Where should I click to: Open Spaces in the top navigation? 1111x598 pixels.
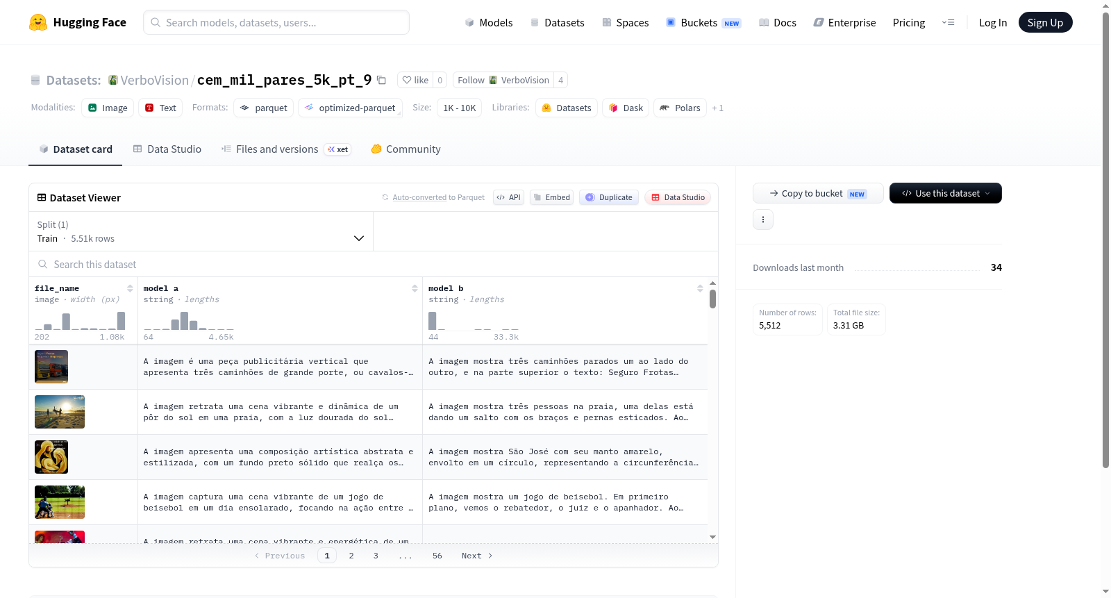click(x=626, y=22)
